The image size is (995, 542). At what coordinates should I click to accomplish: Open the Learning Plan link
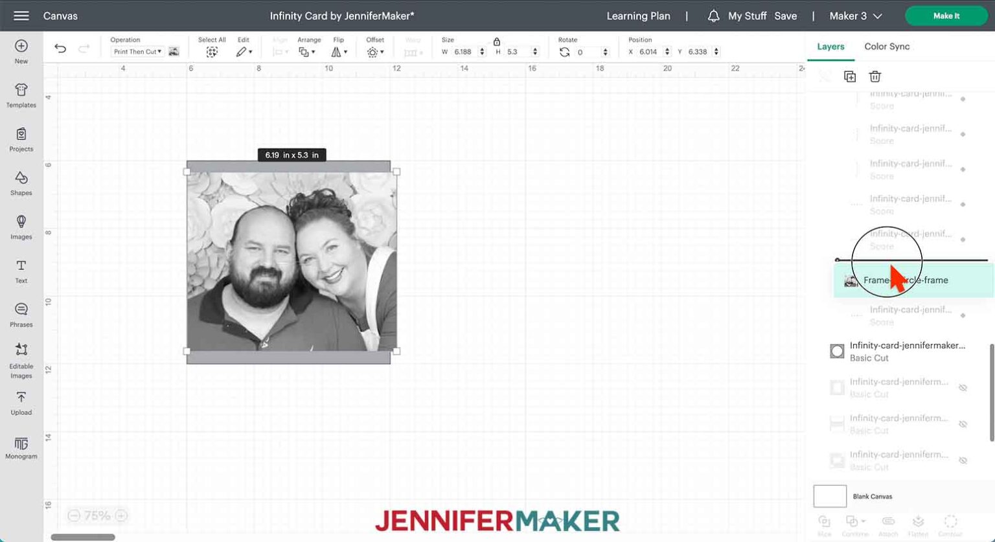point(638,16)
